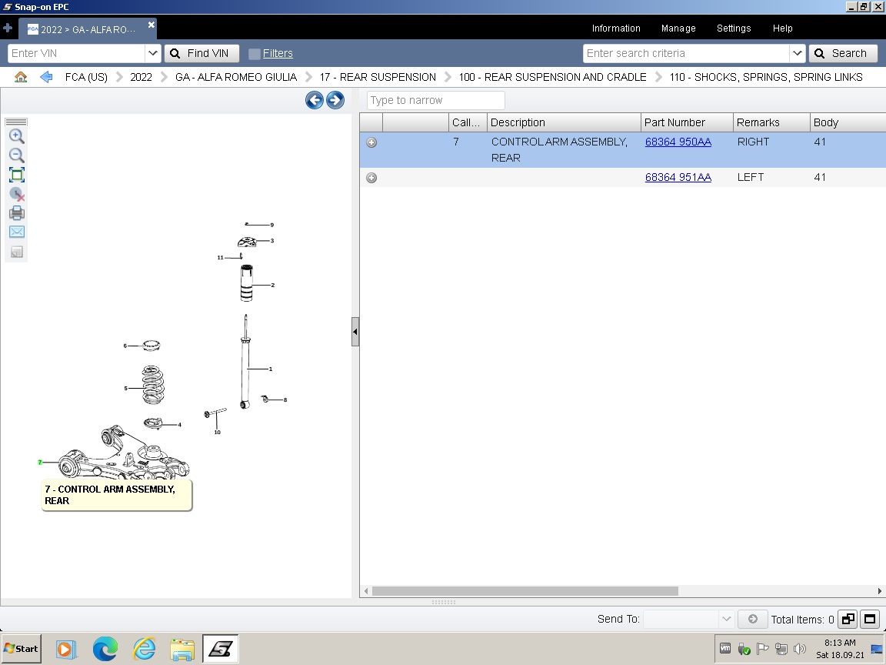The width and height of the screenshot is (886, 665).
Task: Sort by Part Number column header
Action: [x=687, y=122]
